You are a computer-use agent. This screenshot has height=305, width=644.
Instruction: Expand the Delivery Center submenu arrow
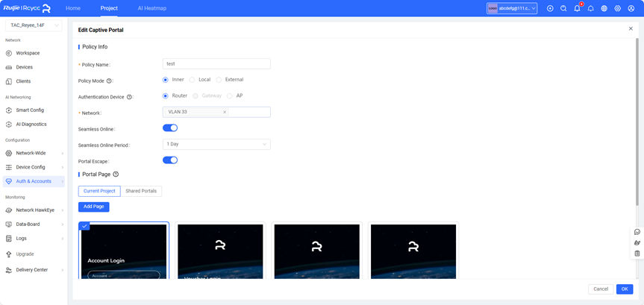pyautogui.click(x=63, y=270)
